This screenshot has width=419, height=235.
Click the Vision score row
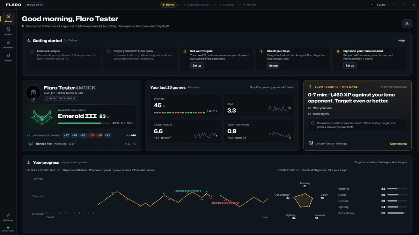pyautogui.click(x=372, y=195)
